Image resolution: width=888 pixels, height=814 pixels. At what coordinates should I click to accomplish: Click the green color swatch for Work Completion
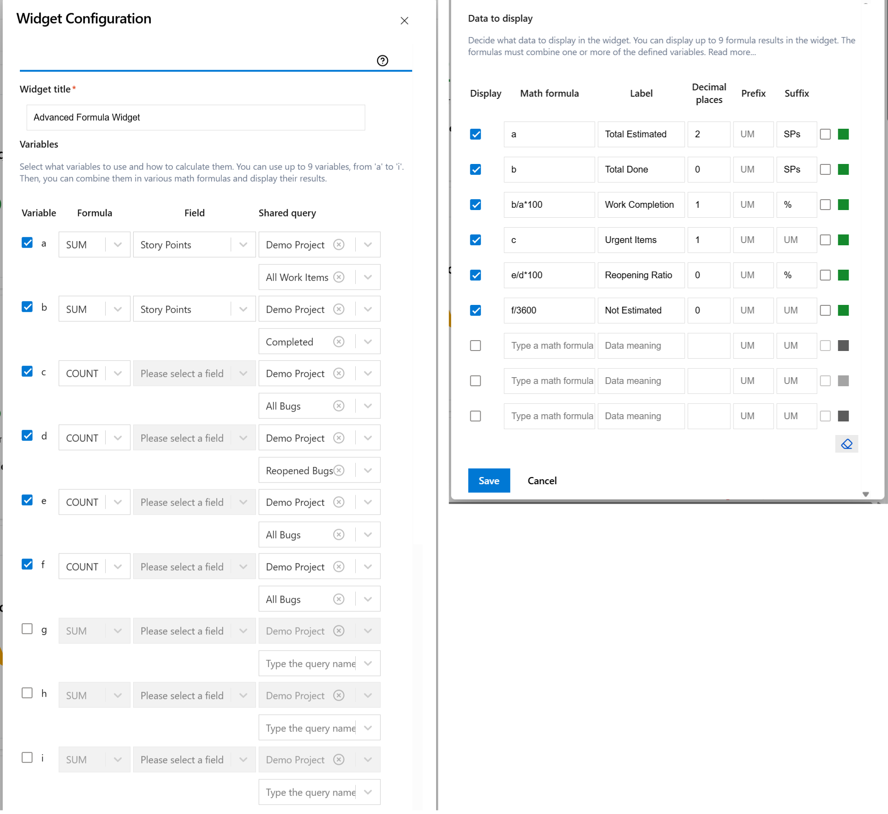click(842, 205)
